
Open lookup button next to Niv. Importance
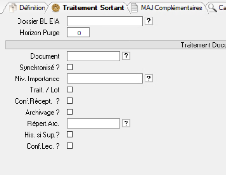[x=148, y=79]
